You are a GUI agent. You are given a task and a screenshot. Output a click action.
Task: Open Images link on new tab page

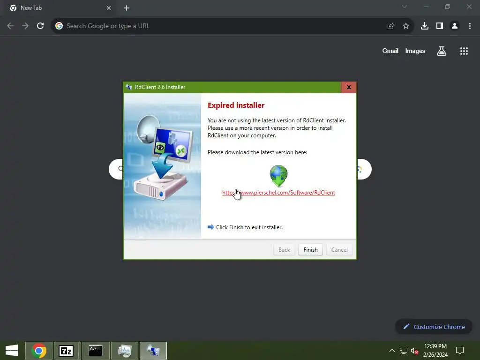415,51
